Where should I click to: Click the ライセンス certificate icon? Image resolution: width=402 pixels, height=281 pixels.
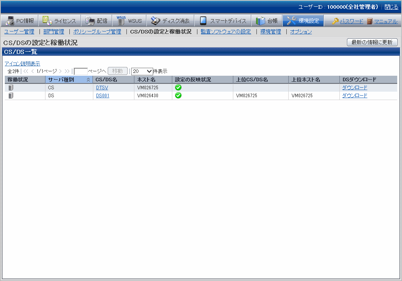pos(47,20)
